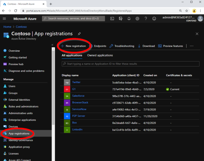The image size is (204, 161).
Task: Open the help question mark menu
Action: coord(146,19)
